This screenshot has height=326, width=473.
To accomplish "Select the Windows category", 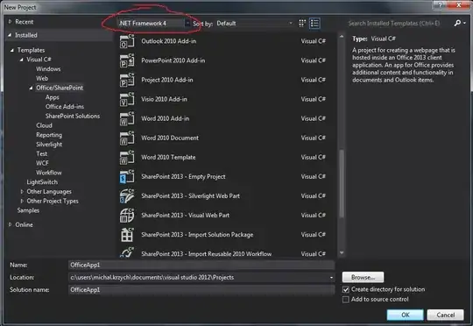I will coord(48,69).
